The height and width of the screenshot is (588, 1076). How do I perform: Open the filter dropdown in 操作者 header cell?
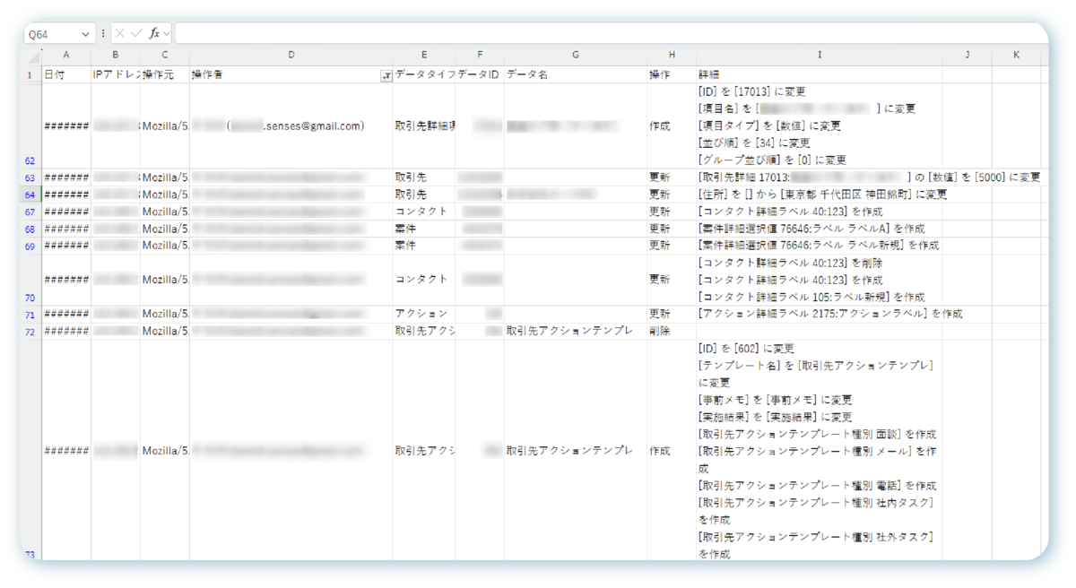tap(386, 76)
